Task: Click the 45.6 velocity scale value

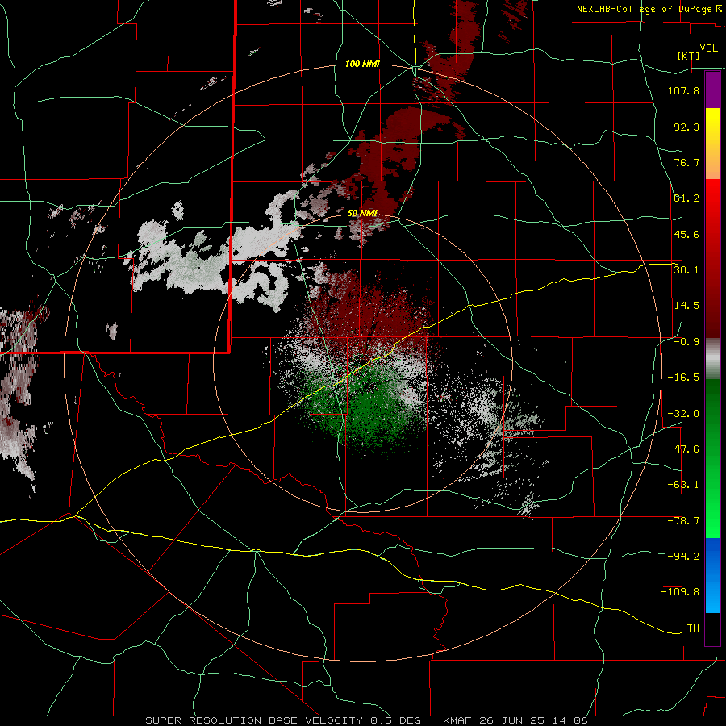Action: click(686, 234)
